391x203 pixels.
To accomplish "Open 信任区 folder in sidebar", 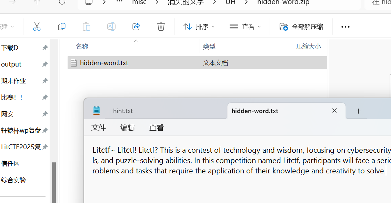I will [10, 164].
